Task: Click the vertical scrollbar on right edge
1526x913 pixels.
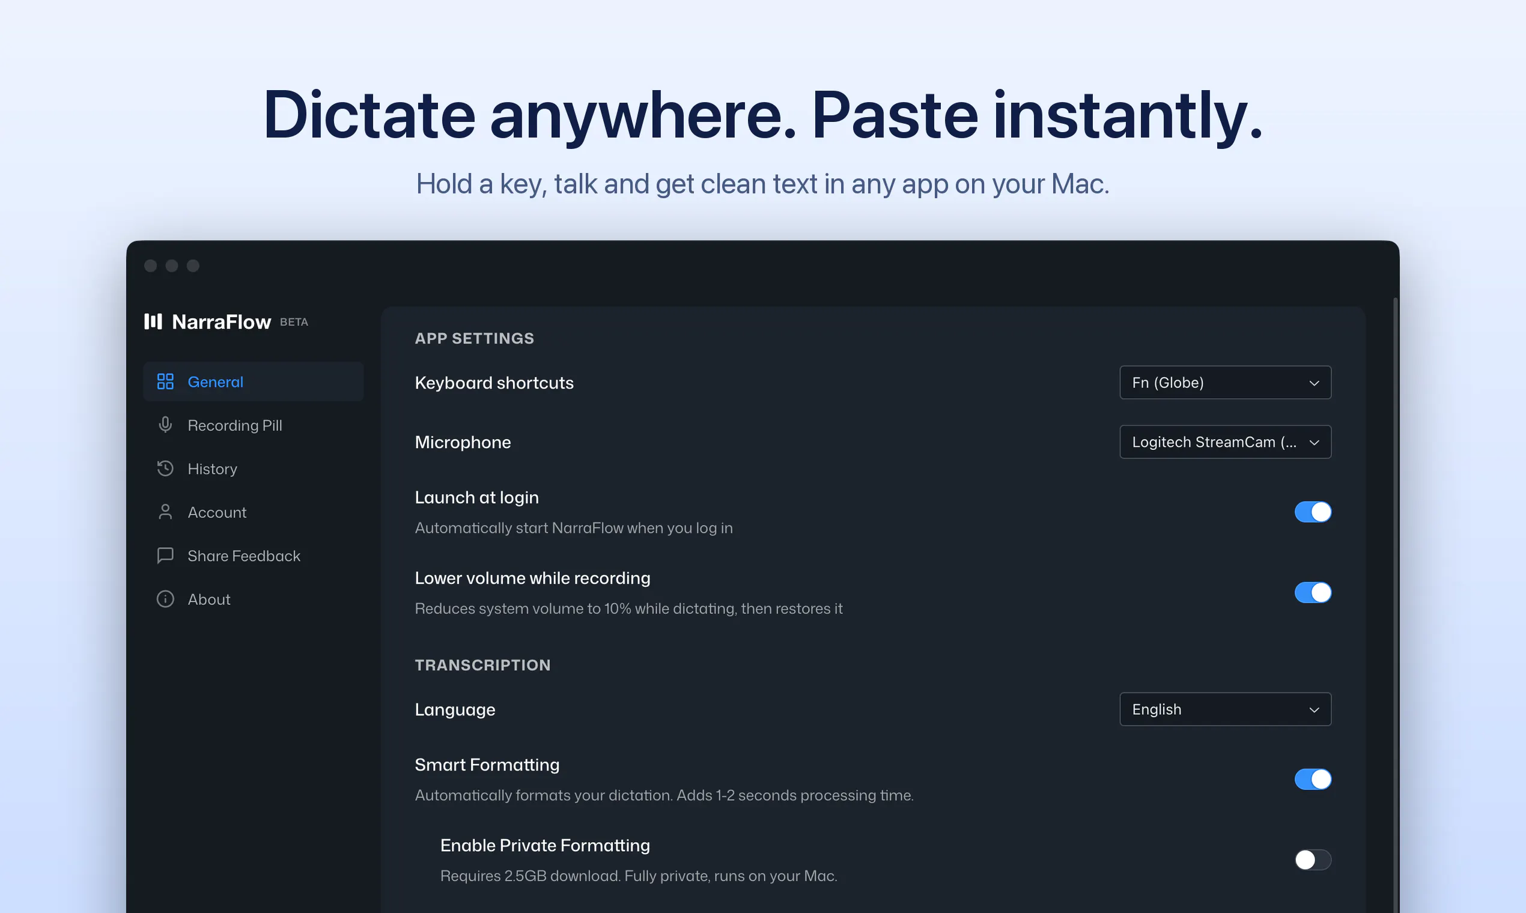Action: 1395,605
